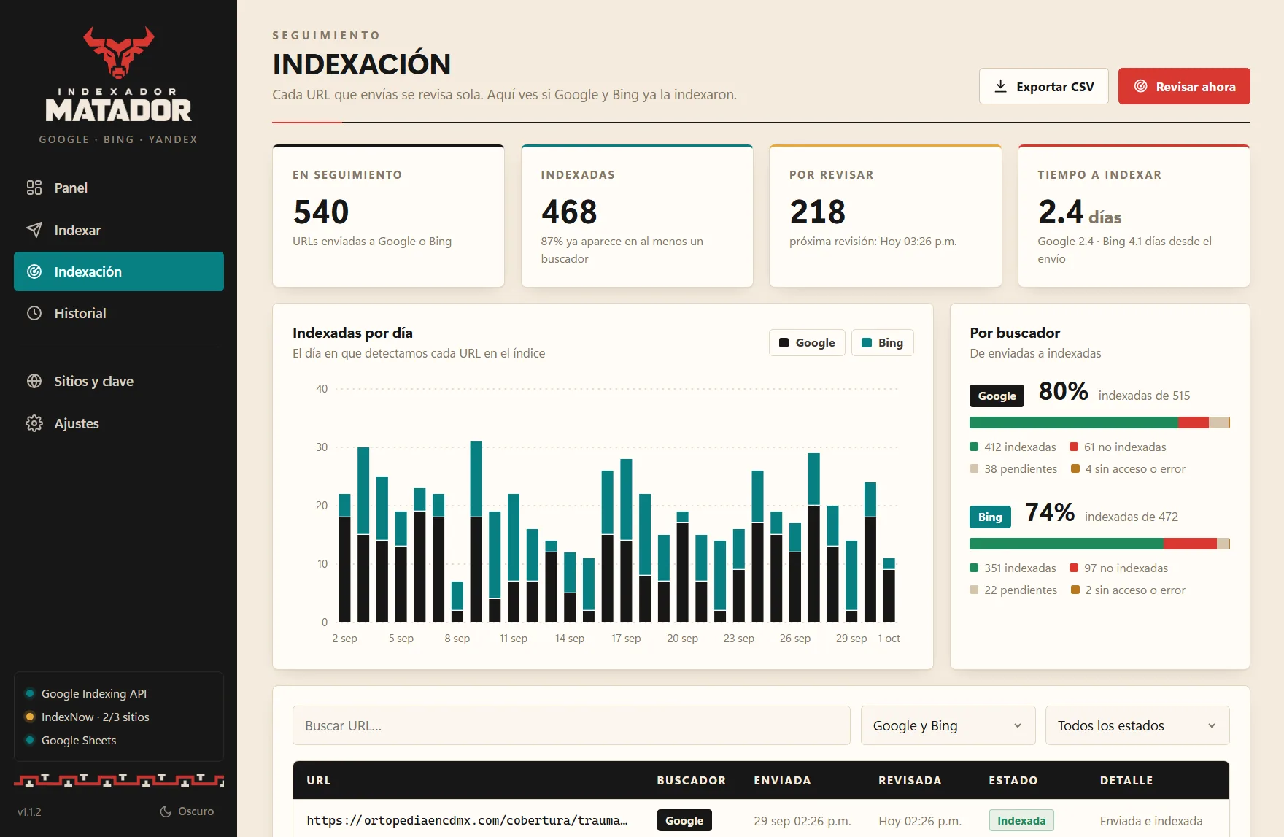Screen dimensions: 1284x837
Task: Click the red '61 no indexadas' legend swatch
Action: 1074,447
